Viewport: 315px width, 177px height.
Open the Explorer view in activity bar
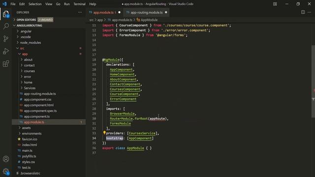[6, 14]
